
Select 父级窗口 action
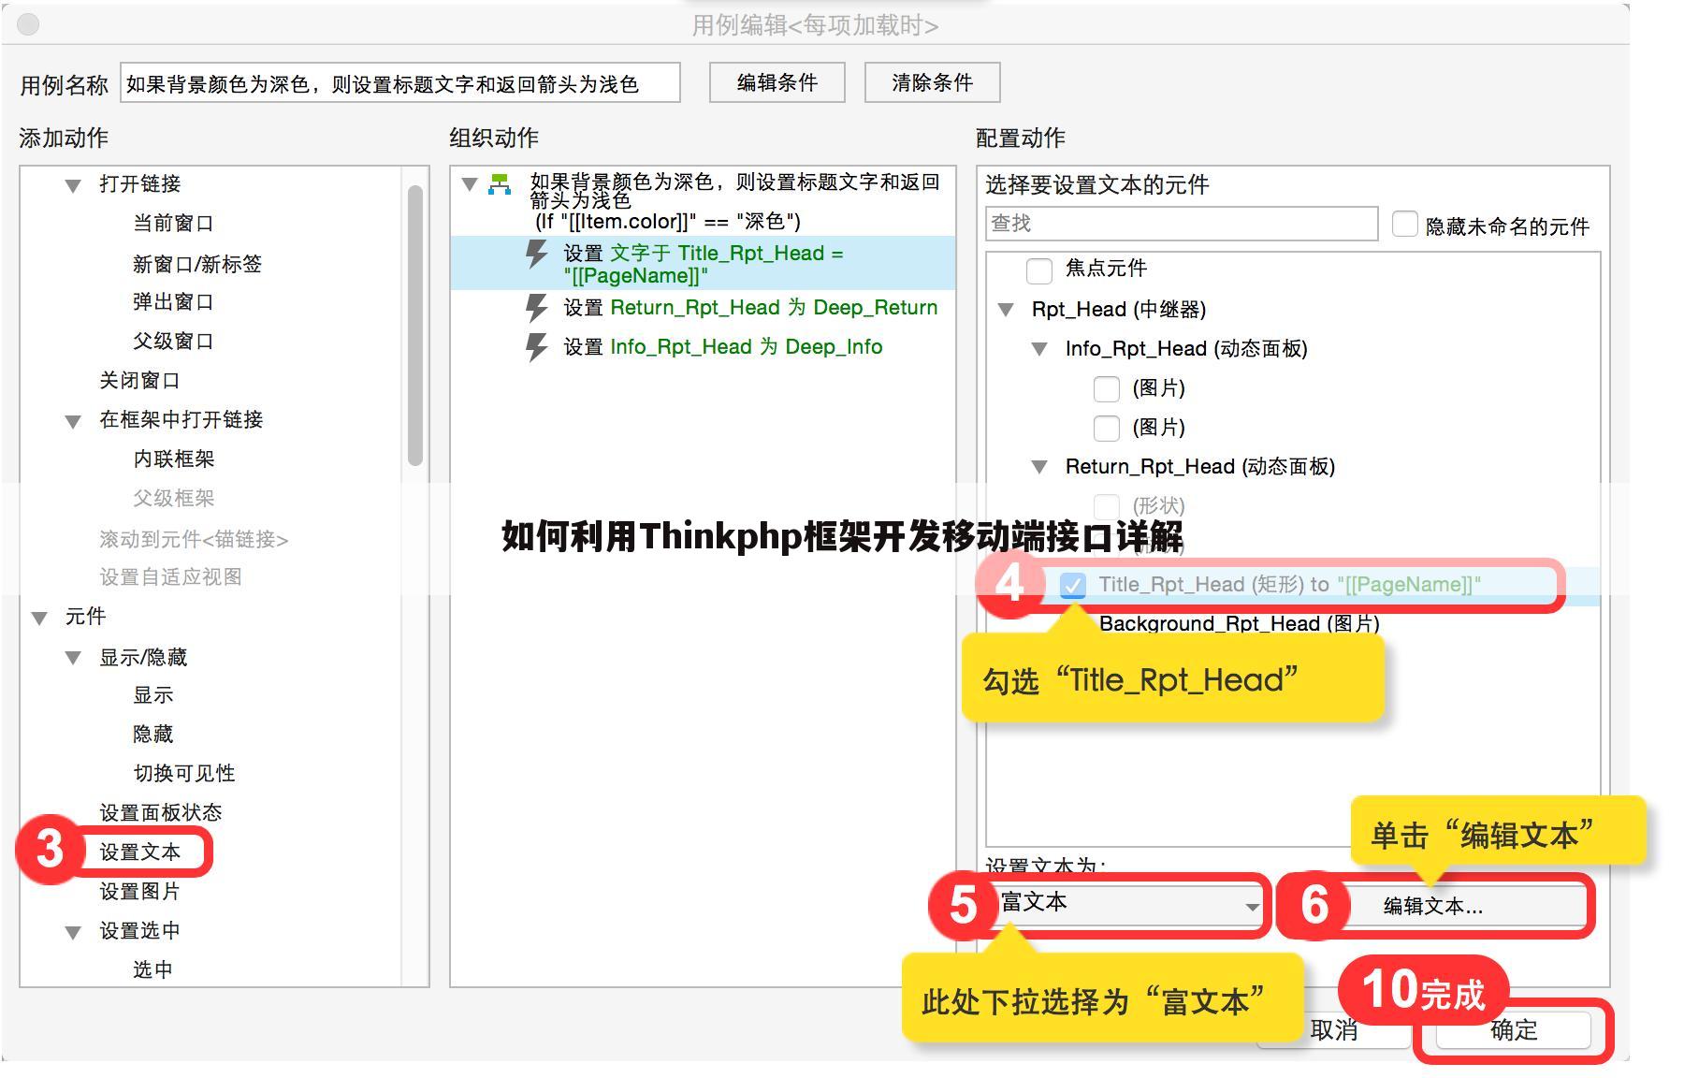(x=173, y=342)
